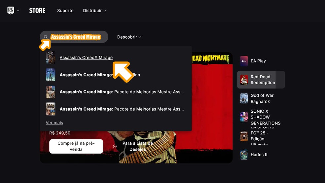Click the EA SPORTS FC 25 cover icon
The width and height of the screenshot is (325, 183).
[244, 136]
